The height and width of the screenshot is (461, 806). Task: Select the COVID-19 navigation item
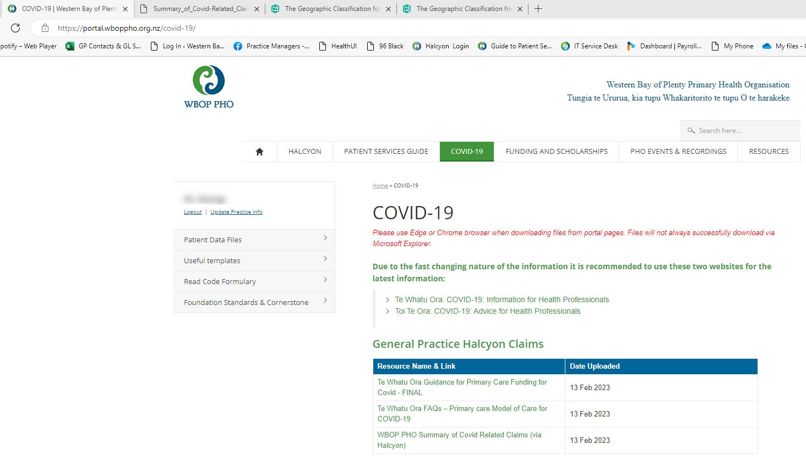[x=467, y=152]
